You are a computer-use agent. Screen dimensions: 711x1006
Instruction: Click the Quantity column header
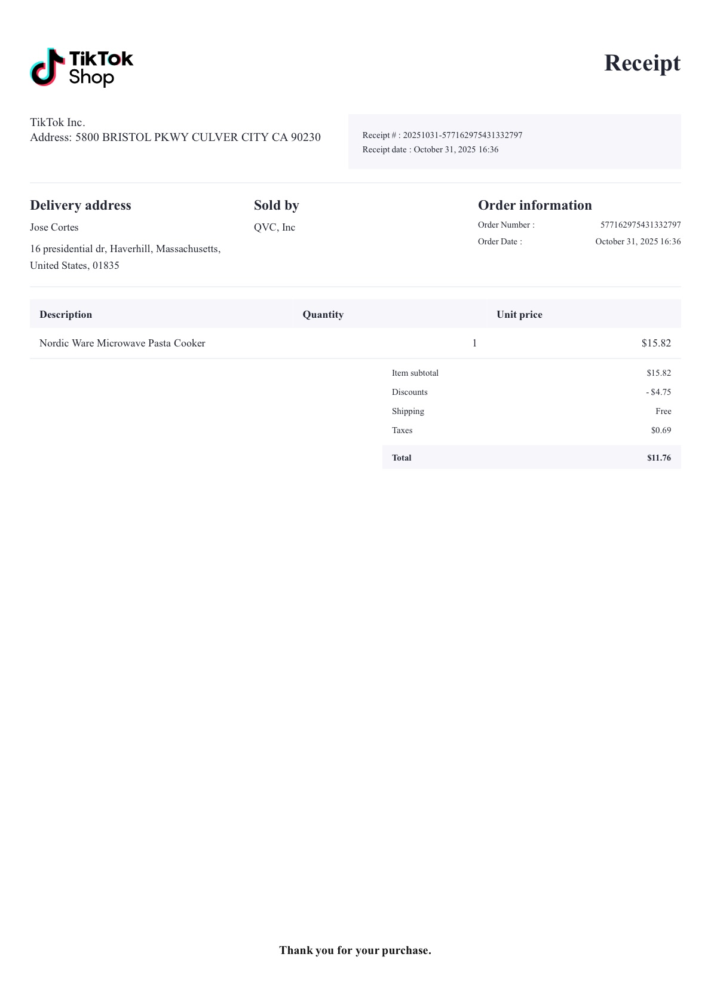tap(323, 315)
